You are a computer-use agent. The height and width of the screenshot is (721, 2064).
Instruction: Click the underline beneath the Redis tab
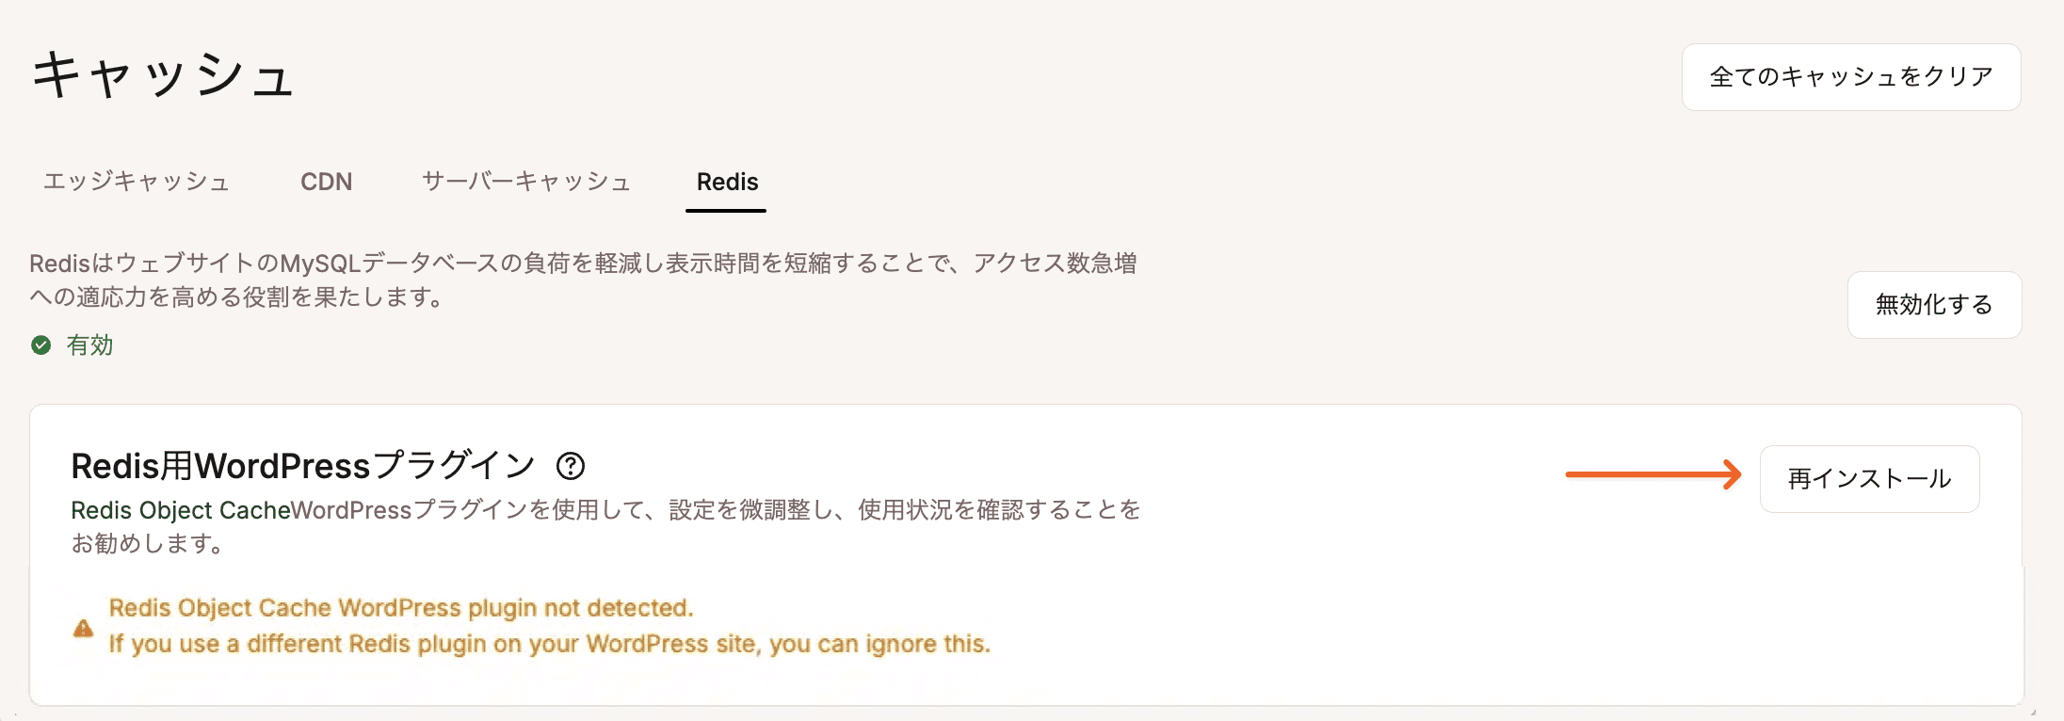[x=726, y=212]
